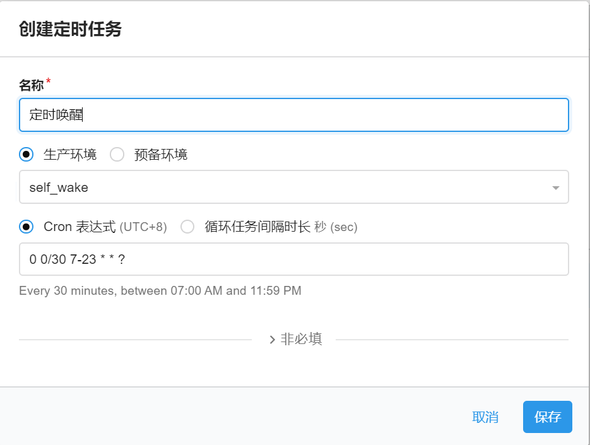Click the 生产环境 label text
The width and height of the screenshot is (590, 445).
(x=69, y=155)
